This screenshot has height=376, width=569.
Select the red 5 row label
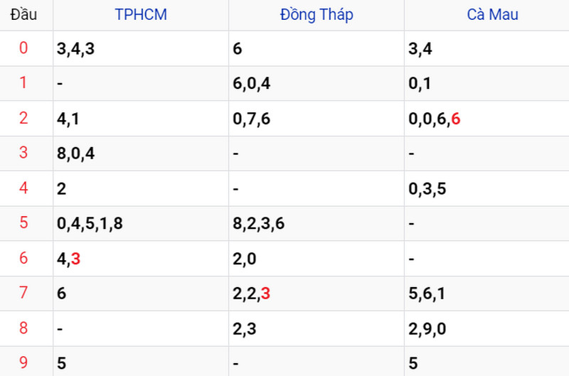[23, 222]
